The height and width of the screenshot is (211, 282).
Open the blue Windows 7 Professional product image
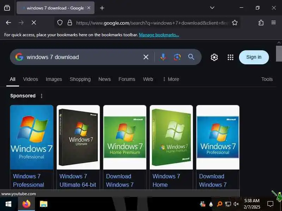click(32, 137)
